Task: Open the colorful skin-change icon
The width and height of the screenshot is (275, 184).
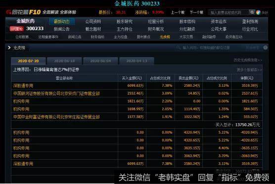Action: [258, 12]
